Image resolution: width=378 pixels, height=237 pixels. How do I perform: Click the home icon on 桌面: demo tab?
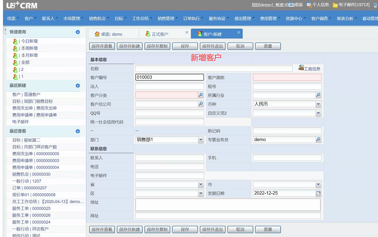pyautogui.click(x=97, y=34)
